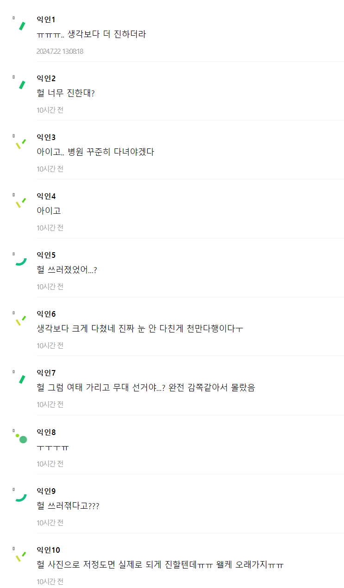
Task: Click the 10시간 전 timestamp under 익인2
Action: 50,110
